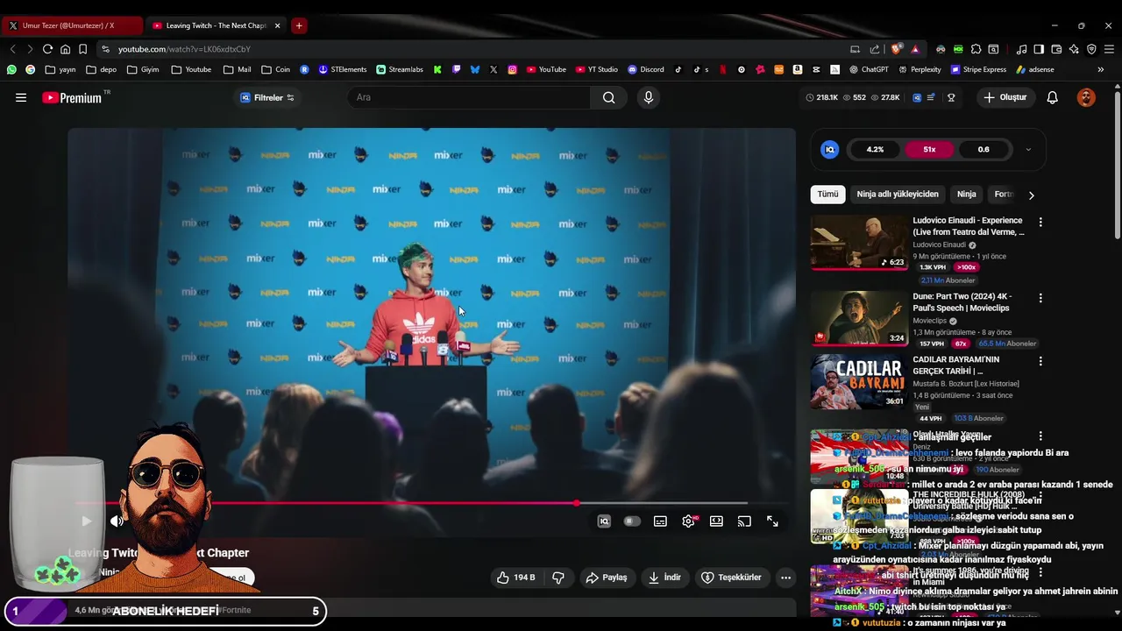
Task: Open ChatGPT bookmark
Action: (869, 69)
